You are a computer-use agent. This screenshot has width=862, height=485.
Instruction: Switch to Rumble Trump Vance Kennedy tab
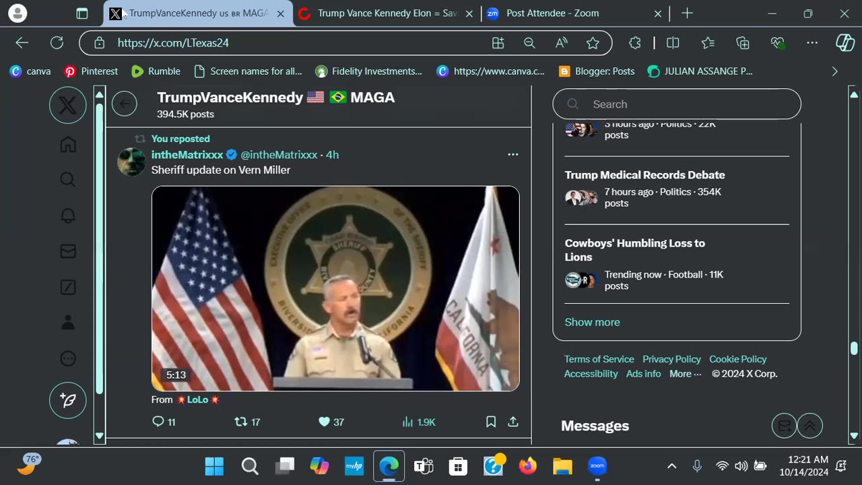[x=387, y=13]
